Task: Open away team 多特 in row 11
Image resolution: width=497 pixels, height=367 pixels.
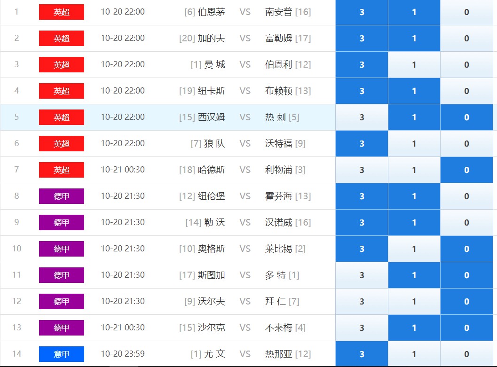Action: point(276,275)
